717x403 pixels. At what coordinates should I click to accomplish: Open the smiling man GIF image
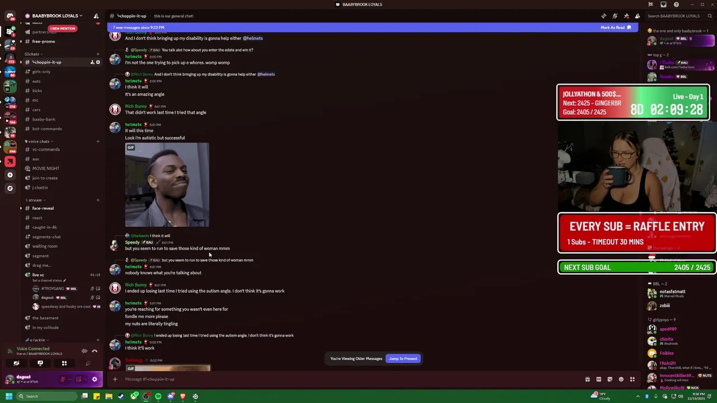[167, 185]
